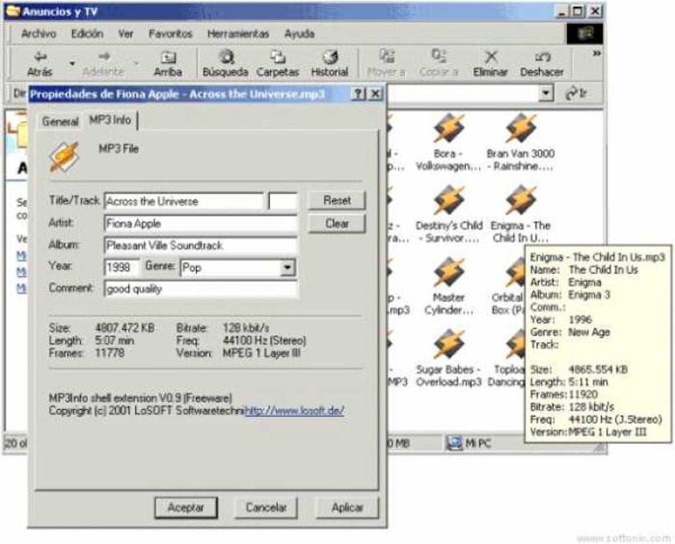Click the Artist field Fiona Apple
The height and width of the screenshot is (544, 675).
click(x=201, y=224)
